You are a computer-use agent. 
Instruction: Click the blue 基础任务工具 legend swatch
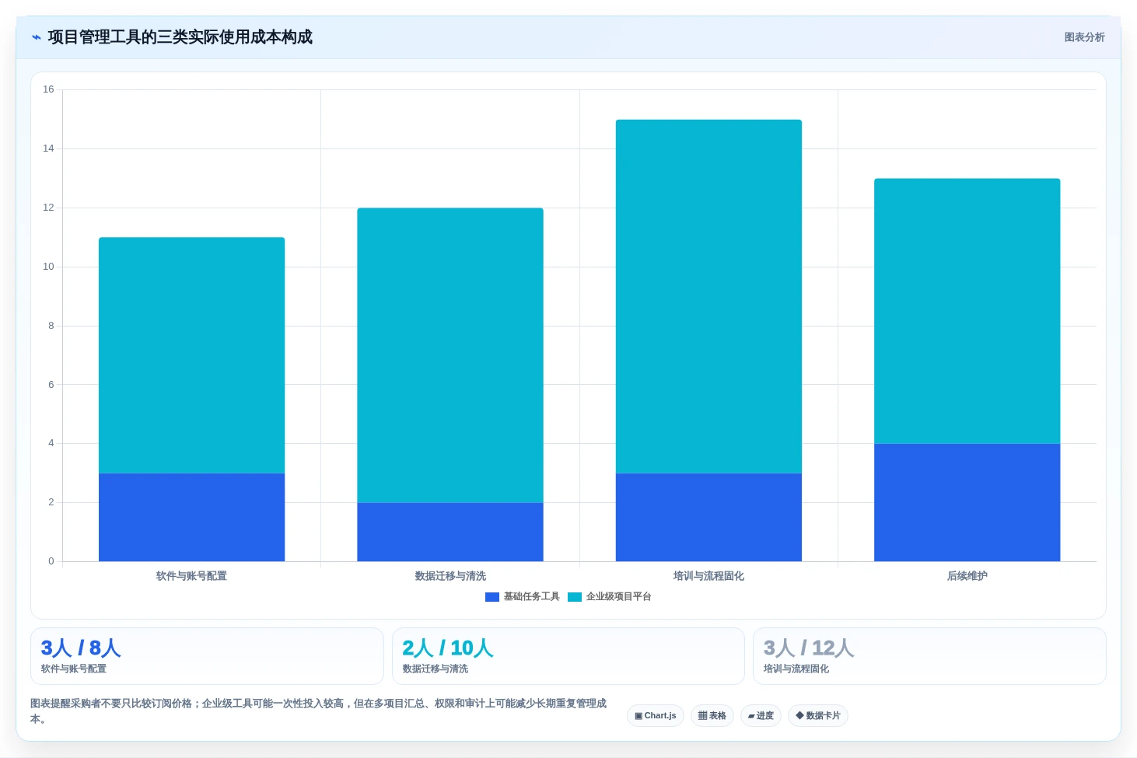click(x=492, y=597)
